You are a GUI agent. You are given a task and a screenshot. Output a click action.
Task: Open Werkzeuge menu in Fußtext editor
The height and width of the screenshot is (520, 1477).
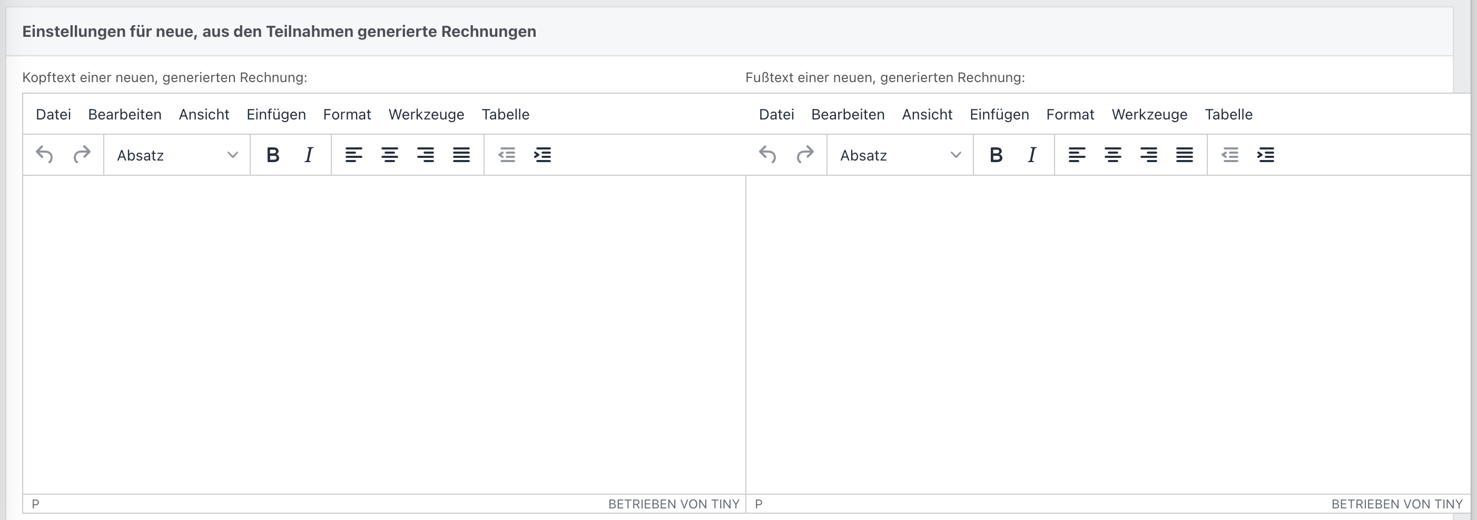point(1149,115)
